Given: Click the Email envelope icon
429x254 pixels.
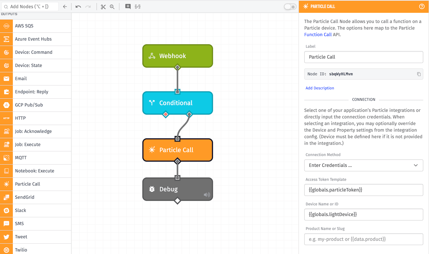Looking at the screenshot, I should [x=6, y=79].
